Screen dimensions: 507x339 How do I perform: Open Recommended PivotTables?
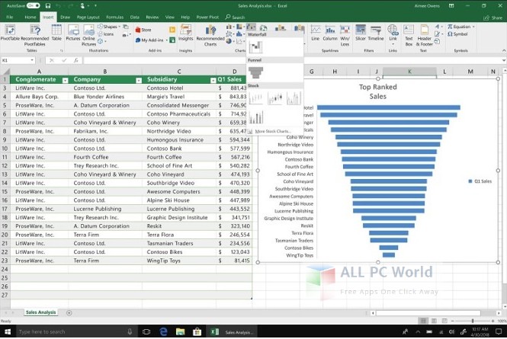point(35,35)
